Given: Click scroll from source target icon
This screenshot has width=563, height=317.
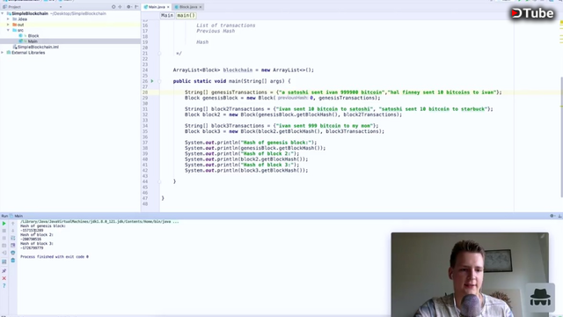Looking at the screenshot, I should 113,7.
